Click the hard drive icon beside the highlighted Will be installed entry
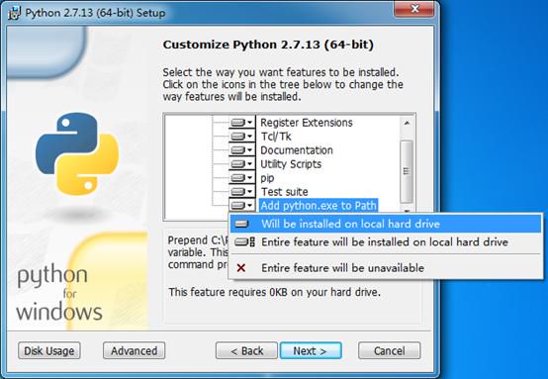This screenshot has width=548, height=379. click(241, 224)
